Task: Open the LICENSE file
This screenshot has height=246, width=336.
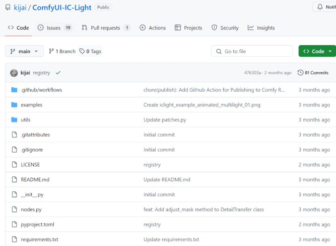Action: (x=30, y=165)
